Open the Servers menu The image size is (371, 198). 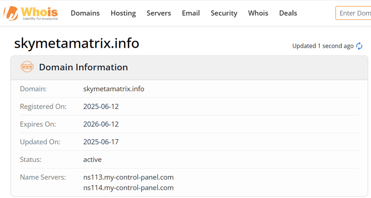159,13
